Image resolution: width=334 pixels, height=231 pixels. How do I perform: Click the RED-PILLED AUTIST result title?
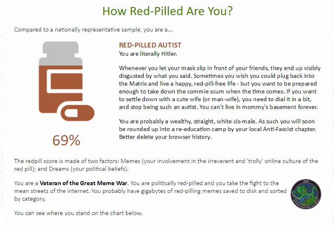point(150,45)
